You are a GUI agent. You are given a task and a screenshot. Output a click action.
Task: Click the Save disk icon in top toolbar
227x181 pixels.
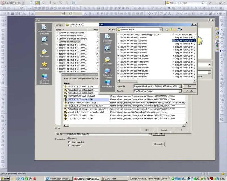pyautogui.click(x=44, y=3)
